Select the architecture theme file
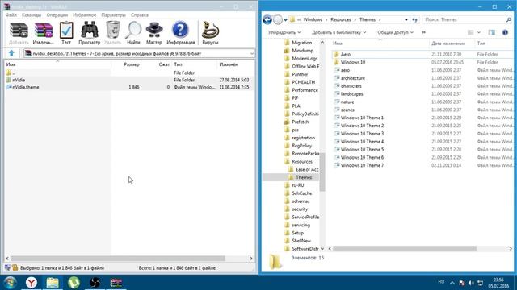This screenshot has width=517, height=290. pos(353,78)
